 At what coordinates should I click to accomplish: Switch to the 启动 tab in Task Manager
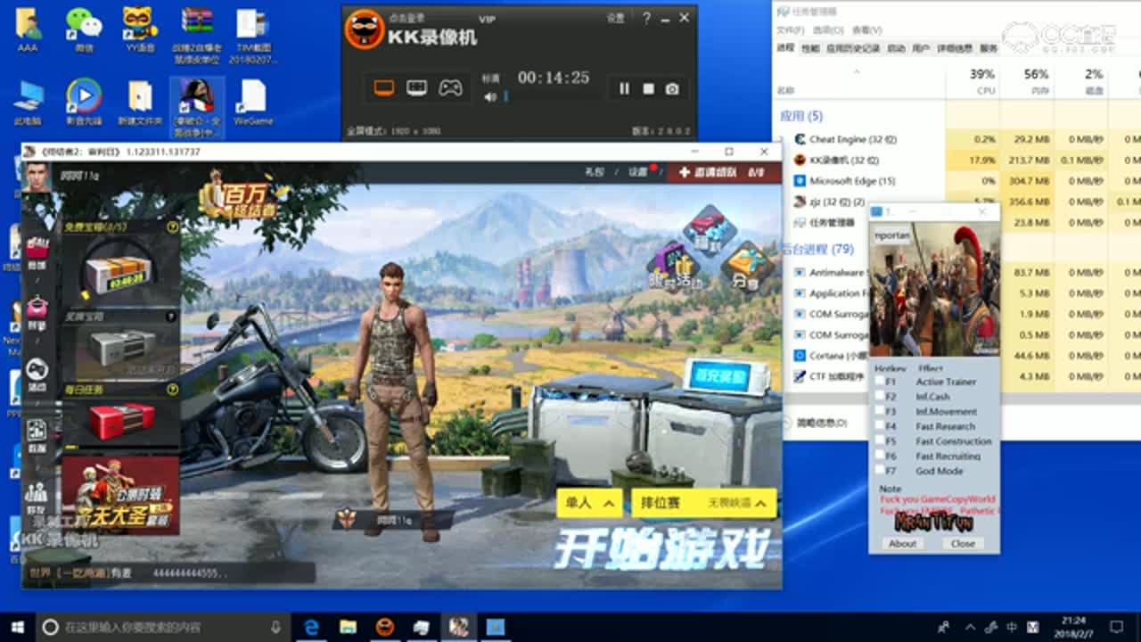click(x=896, y=48)
